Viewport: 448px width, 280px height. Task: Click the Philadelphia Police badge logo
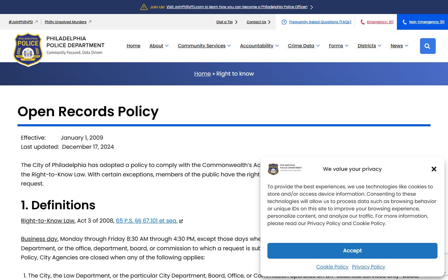(x=28, y=49)
